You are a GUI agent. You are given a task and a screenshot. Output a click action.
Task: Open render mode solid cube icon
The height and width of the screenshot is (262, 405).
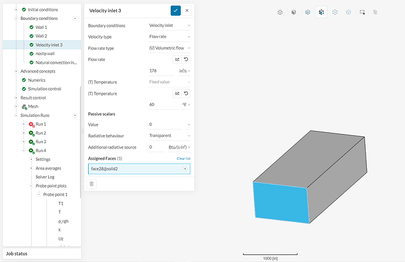pyautogui.click(x=294, y=12)
